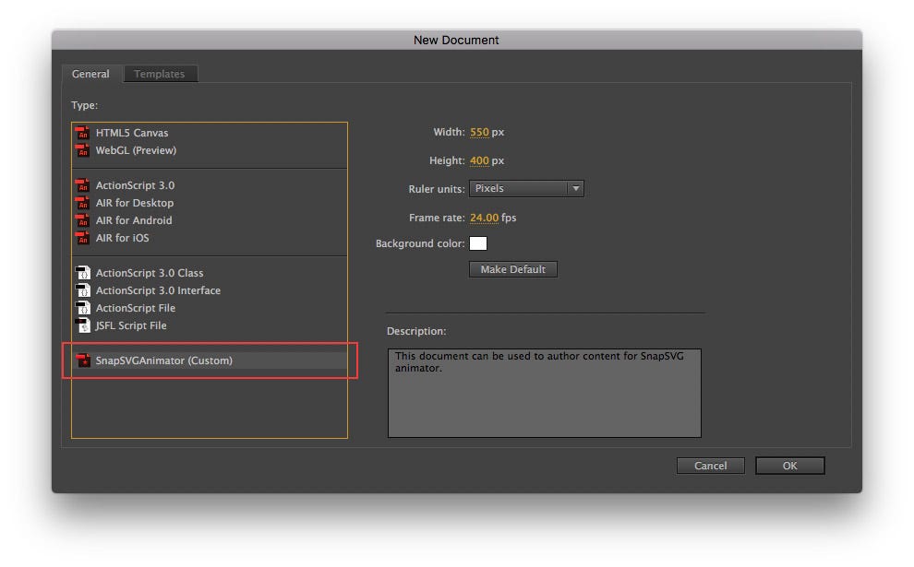The image size is (914, 567).
Task: Click the ActionScript 3.0 Interface file icon
Action: point(83,289)
